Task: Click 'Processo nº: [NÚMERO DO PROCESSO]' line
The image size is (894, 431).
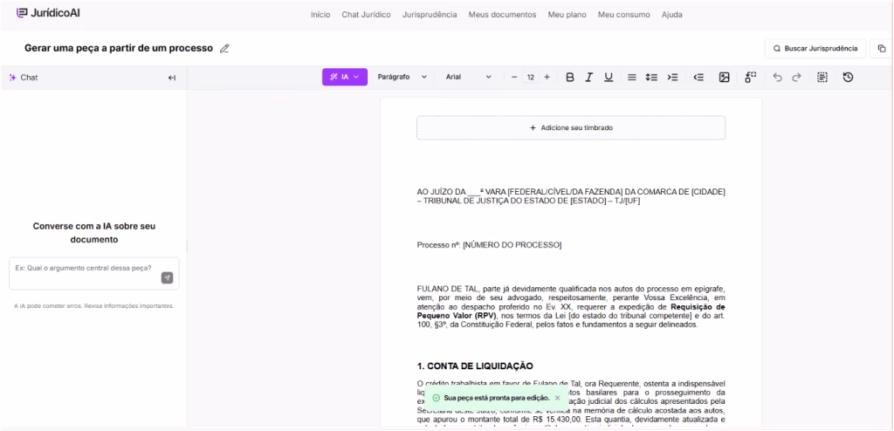Action: [x=489, y=245]
